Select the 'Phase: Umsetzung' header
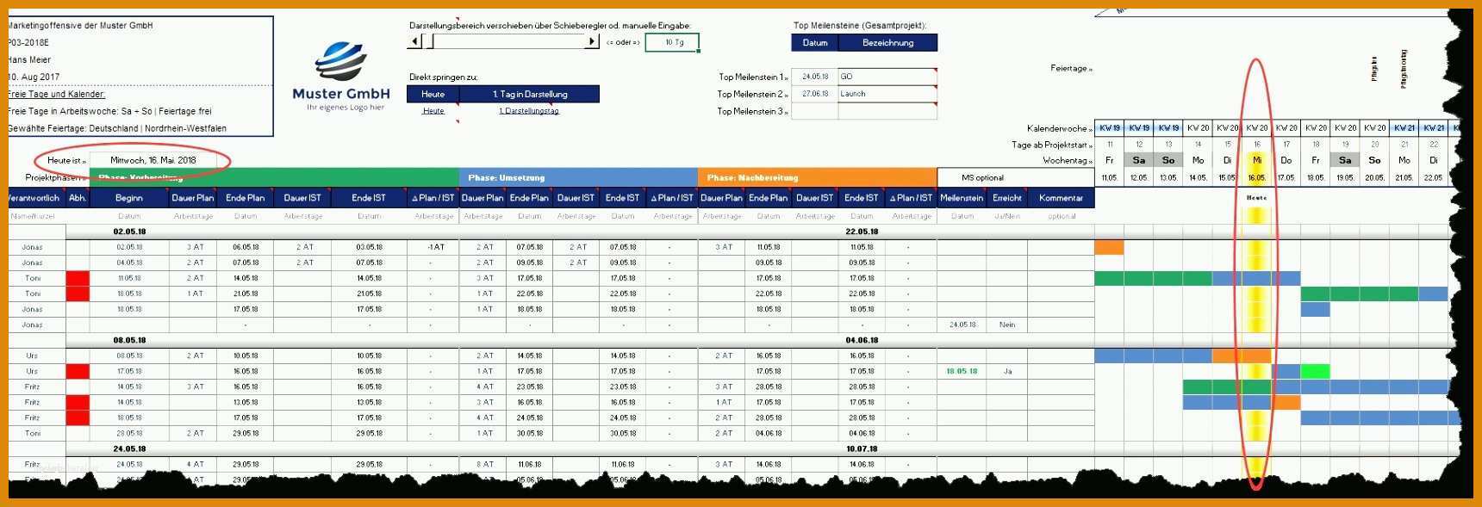 (x=578, y=177)
